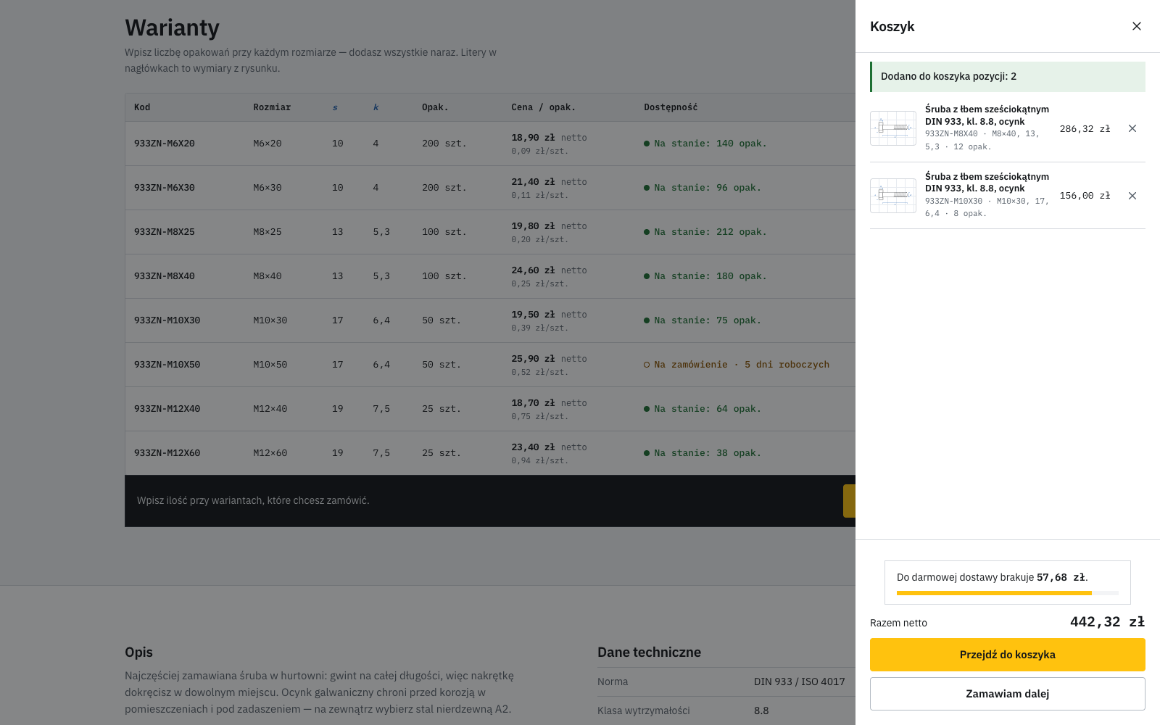This screenshot has width=1160, height=725.
Task: Remove the 933ZN-M10X30 item from cart
Action: [x=1132, y=196]
